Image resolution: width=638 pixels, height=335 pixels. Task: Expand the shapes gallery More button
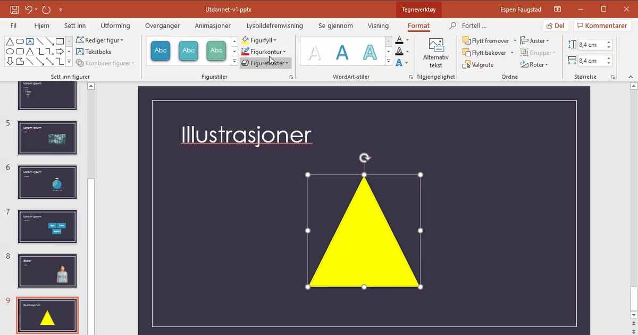click(x=69, y=61)
